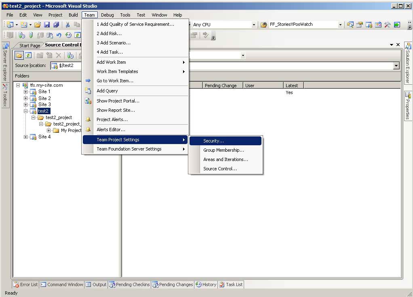The width and height of the screenshot is (413, 297).
Task: Open the Output tab
Action: [x=96, y=284]
